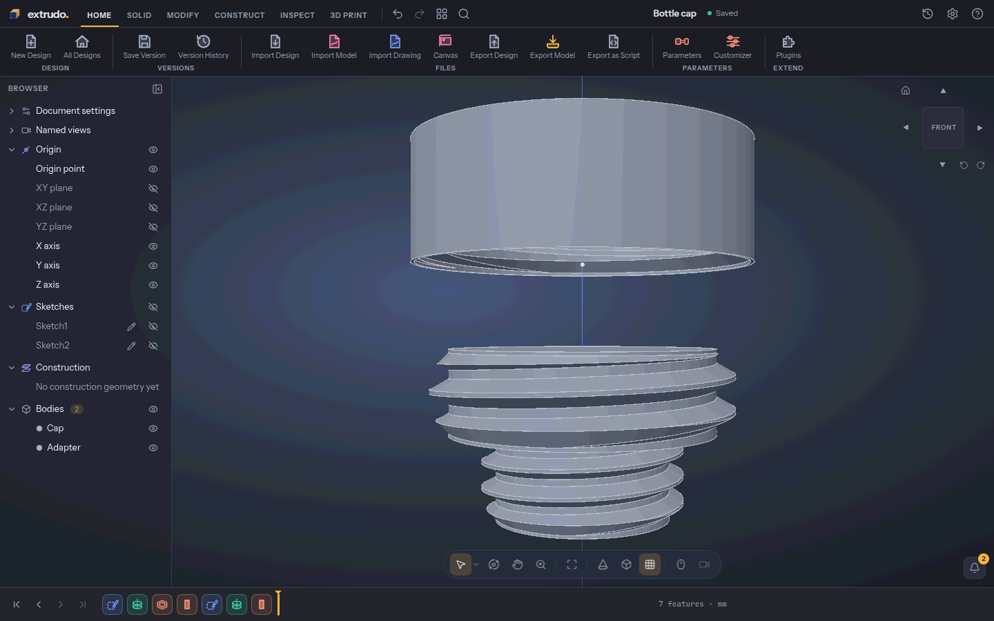Click the perspective cone icon
This screenshot has height=621, width=994.
click(603, 564)
